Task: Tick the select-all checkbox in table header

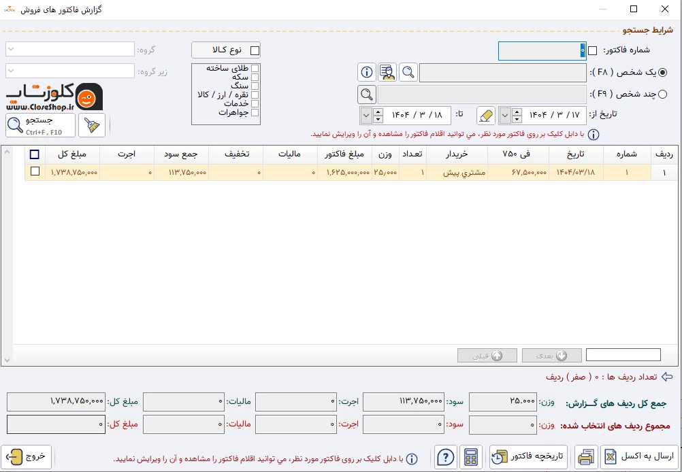Action: coord(34,154)
